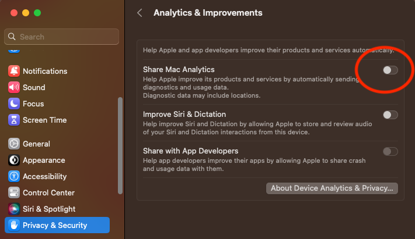Click the Accessibility icon in sidebar

click(x=14, y=176)
